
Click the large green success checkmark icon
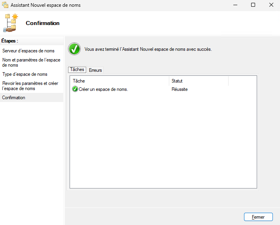pos(74,49)
